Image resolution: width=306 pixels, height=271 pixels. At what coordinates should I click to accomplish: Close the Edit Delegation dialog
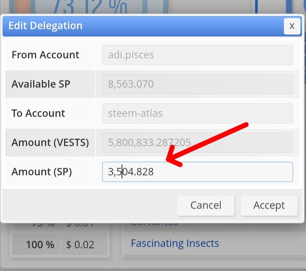click(x=292, y=26)
